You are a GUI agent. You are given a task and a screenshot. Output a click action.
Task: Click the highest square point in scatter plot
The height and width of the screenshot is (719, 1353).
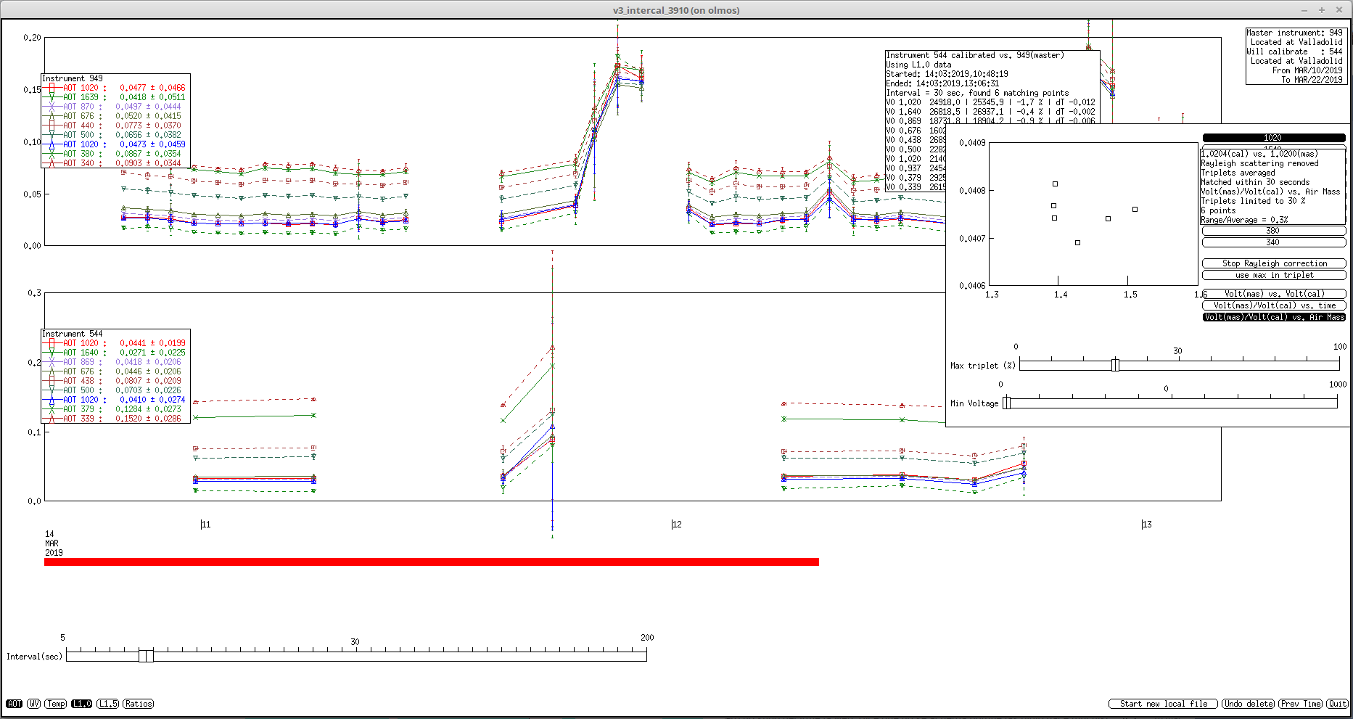(1055, 184)
